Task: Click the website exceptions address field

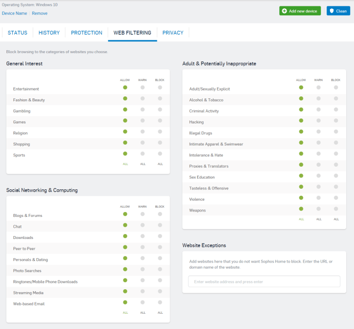Action: 264,282
